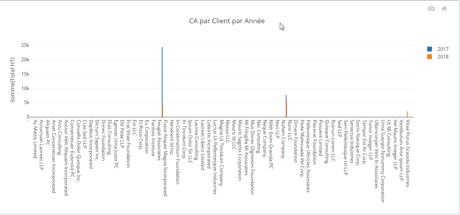The image size is (460, 215).
Task: Click the orange 2018 legend swatch
Action: point(429,57)
